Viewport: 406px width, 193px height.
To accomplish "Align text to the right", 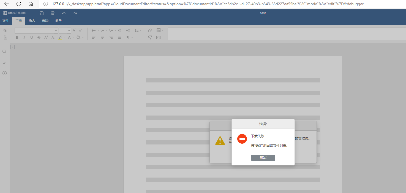I will [111, 37].
